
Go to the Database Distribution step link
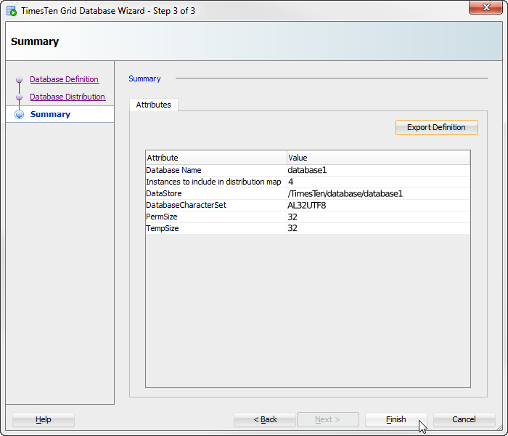pos(67,97)
